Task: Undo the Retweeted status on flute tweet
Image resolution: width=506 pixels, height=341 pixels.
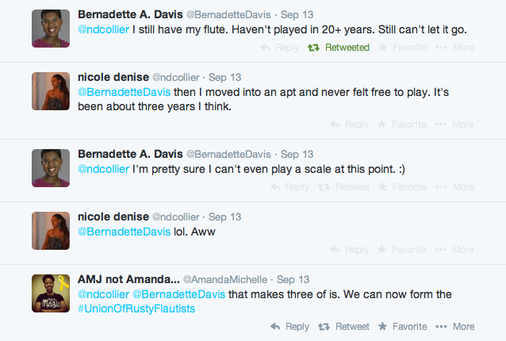Action: (x=339, y=48)
